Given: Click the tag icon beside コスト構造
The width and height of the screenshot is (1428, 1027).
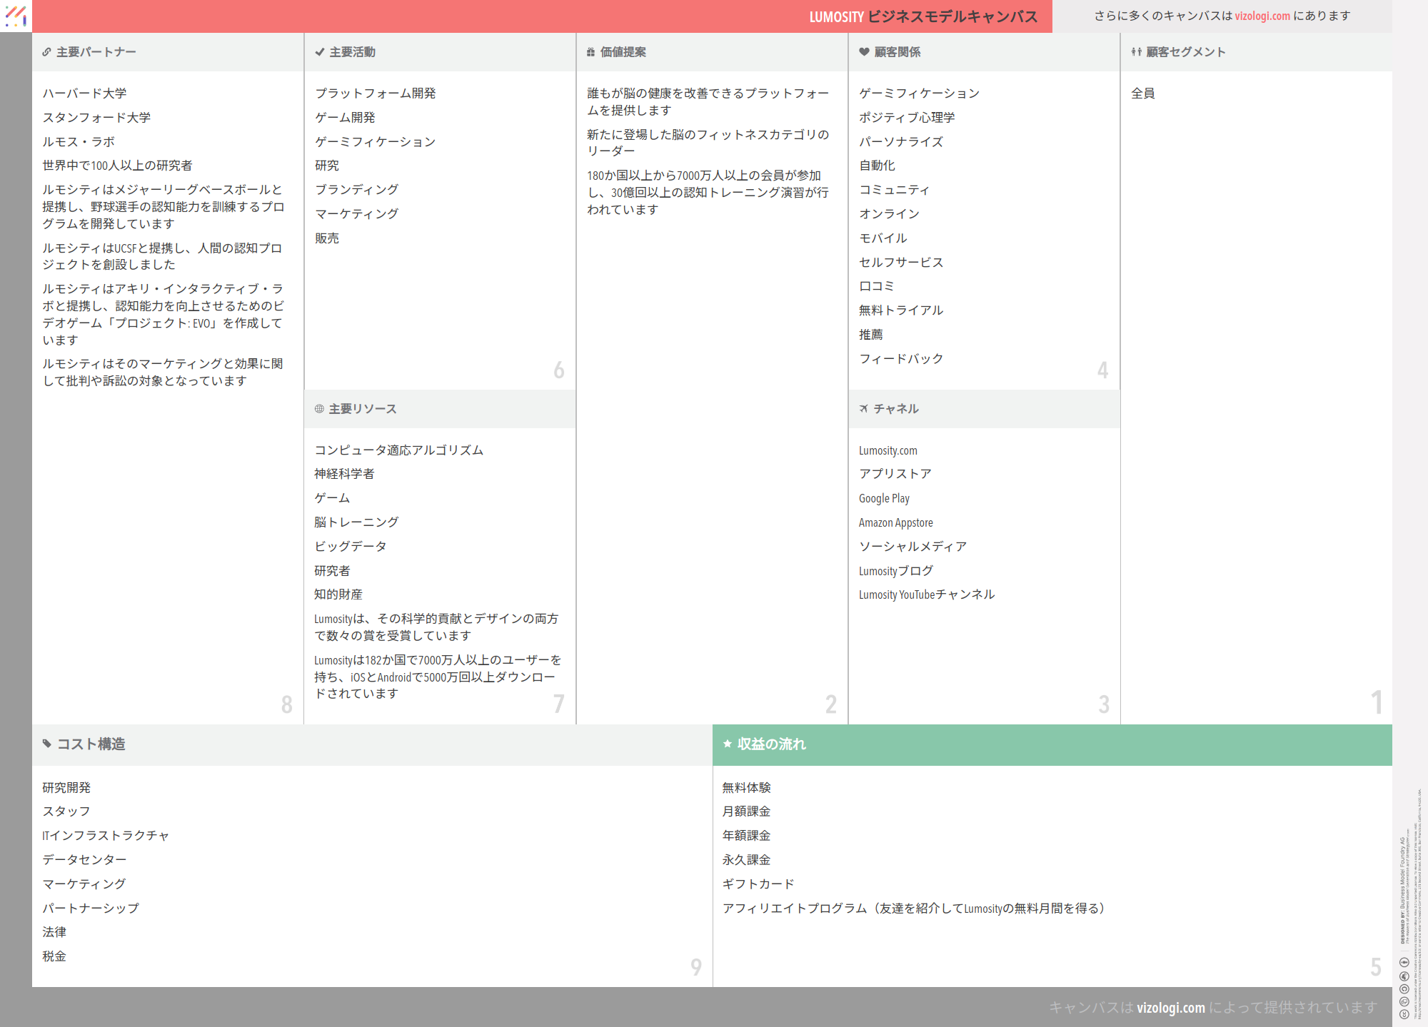Looking at the screenshot, I should coord(47,744).
